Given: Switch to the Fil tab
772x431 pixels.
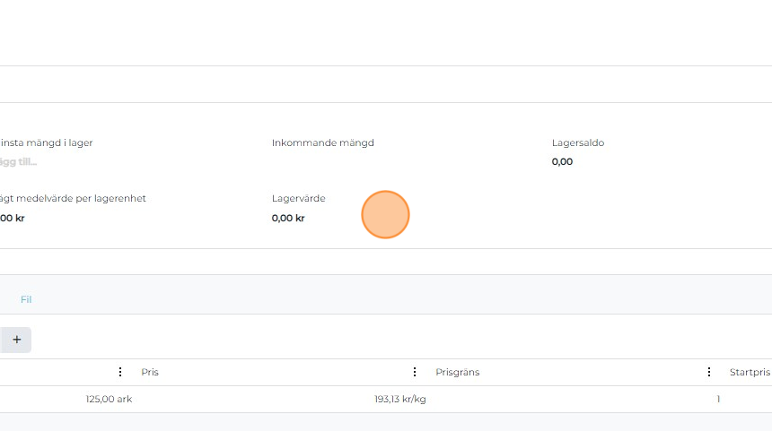Looking at the screenshot, I should 26,299.
